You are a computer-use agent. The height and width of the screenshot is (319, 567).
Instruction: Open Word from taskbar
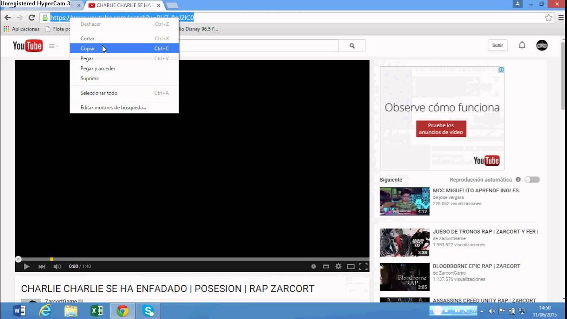point(19,311)
